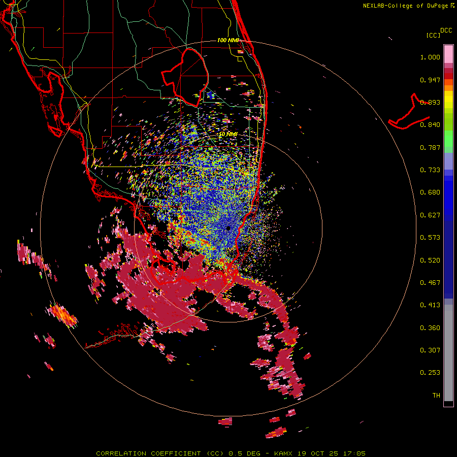Click the 0.307 legend value
Viewport: 457px width, 457px height.
430,350
